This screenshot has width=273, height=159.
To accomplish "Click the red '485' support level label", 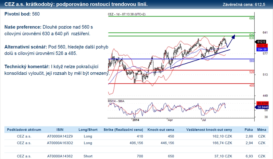I will (x=252, y=85).
